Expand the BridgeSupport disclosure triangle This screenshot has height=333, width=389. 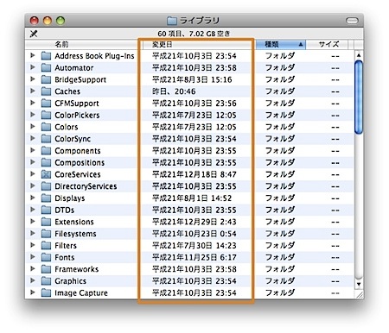click(33, 79)
